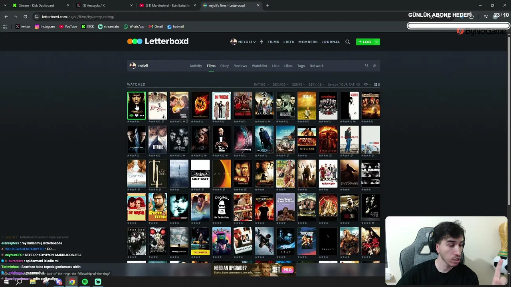Select the Films profile tab

coord(211,66)
